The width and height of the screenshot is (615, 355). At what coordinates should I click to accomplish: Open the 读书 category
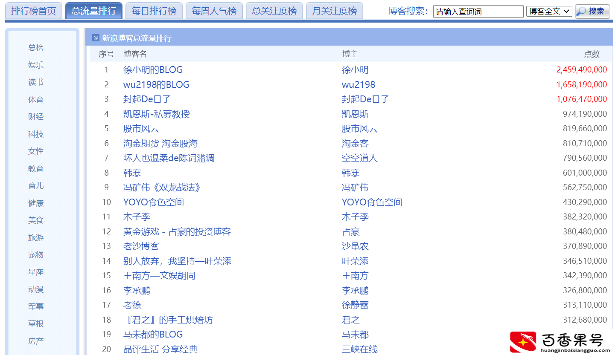[36, 82]
